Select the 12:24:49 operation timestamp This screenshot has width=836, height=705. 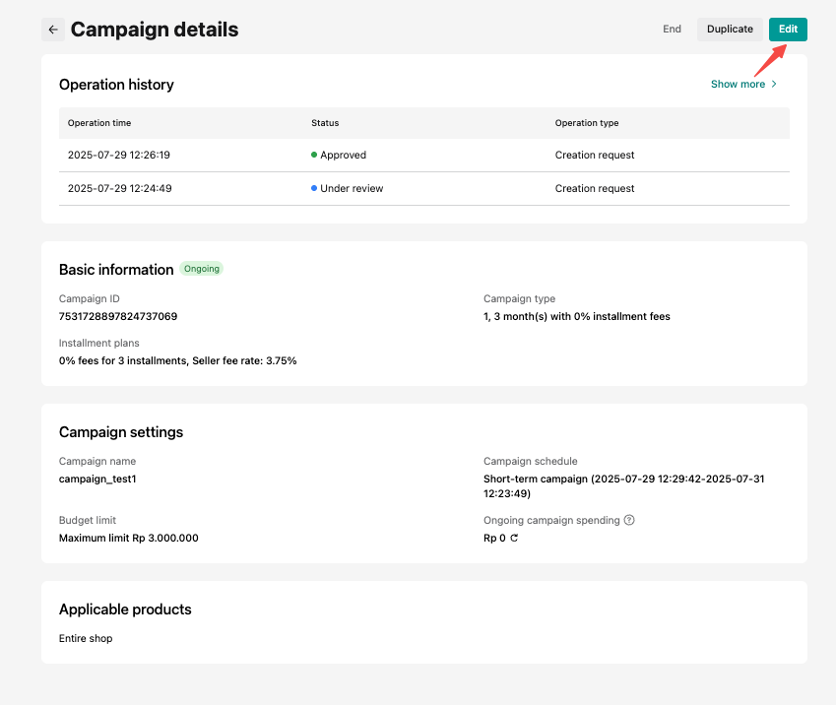(120, 189)
